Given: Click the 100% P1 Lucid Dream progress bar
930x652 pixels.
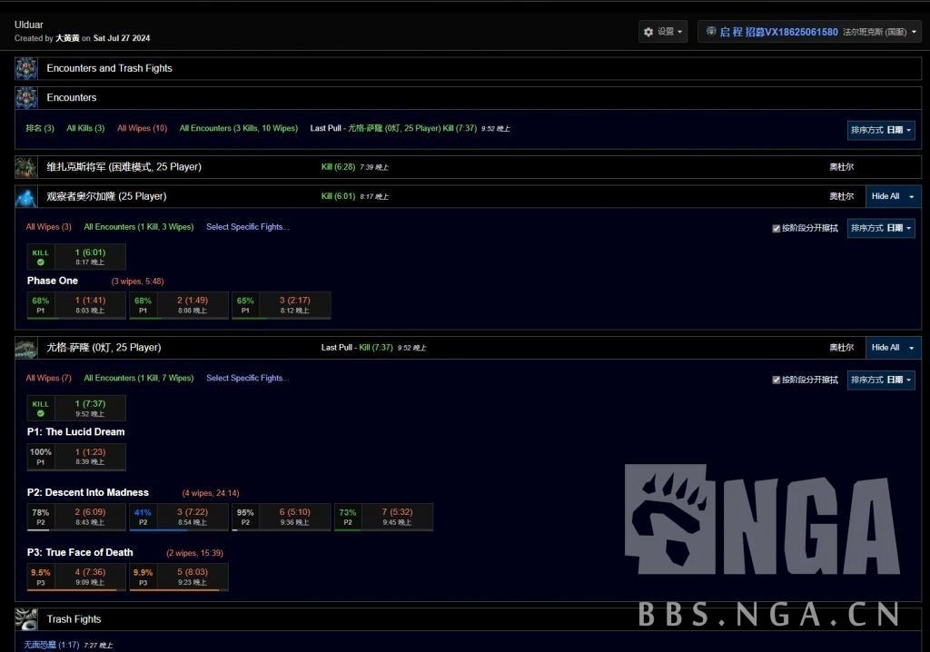Looking at the screenshot, I should click(76, 456).
